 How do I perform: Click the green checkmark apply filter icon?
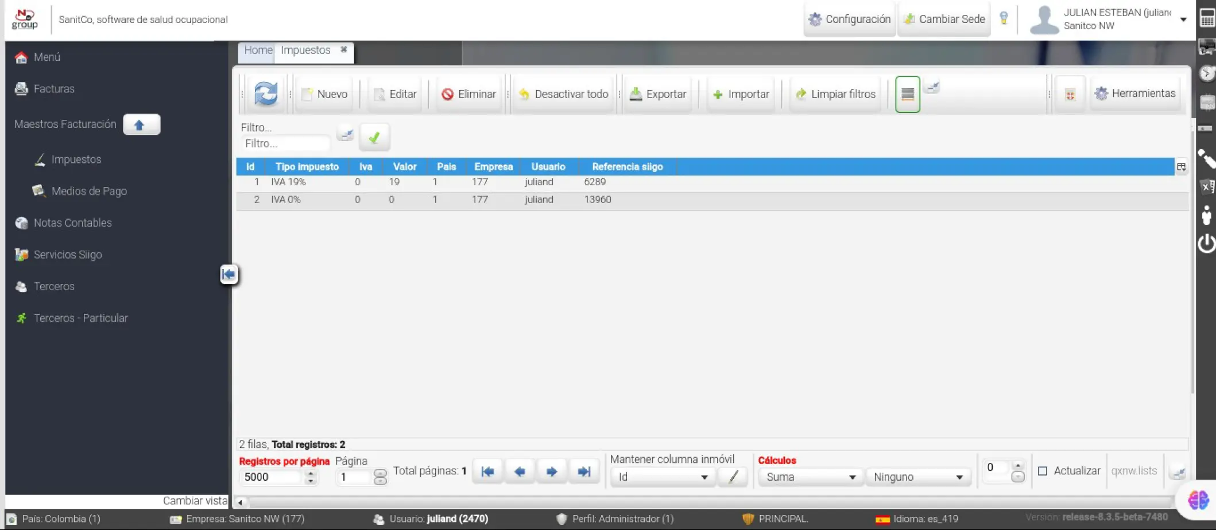point(374,137)
